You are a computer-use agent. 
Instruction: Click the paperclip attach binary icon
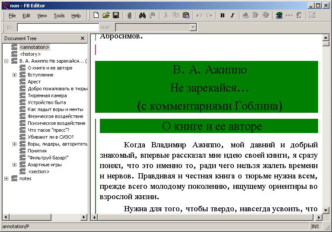129,15
